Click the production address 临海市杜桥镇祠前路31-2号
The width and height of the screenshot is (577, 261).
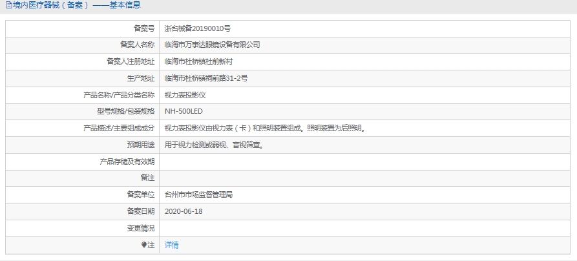206,78
